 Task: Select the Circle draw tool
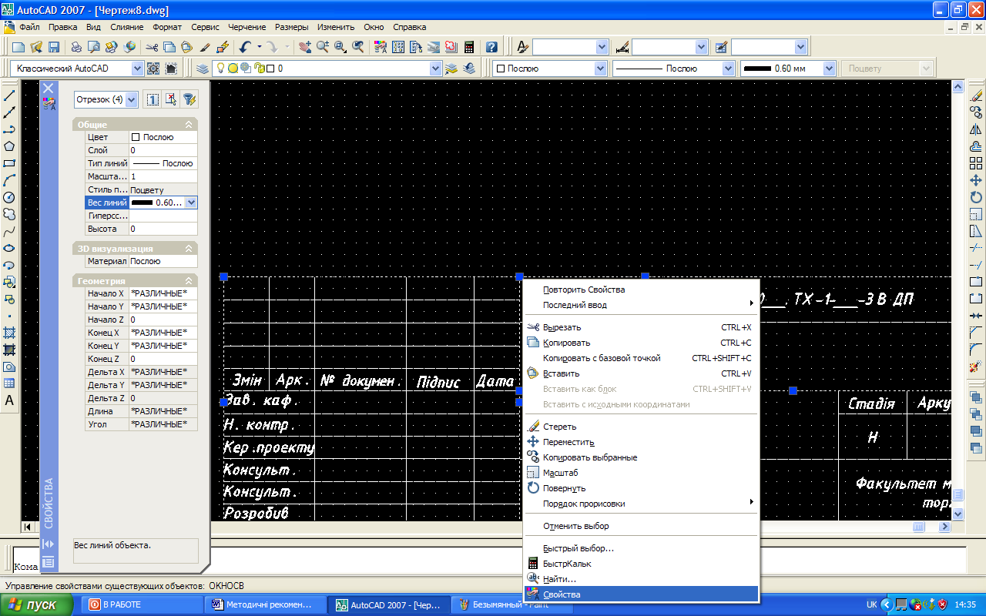pyautogui.click(x=10, y=197)
